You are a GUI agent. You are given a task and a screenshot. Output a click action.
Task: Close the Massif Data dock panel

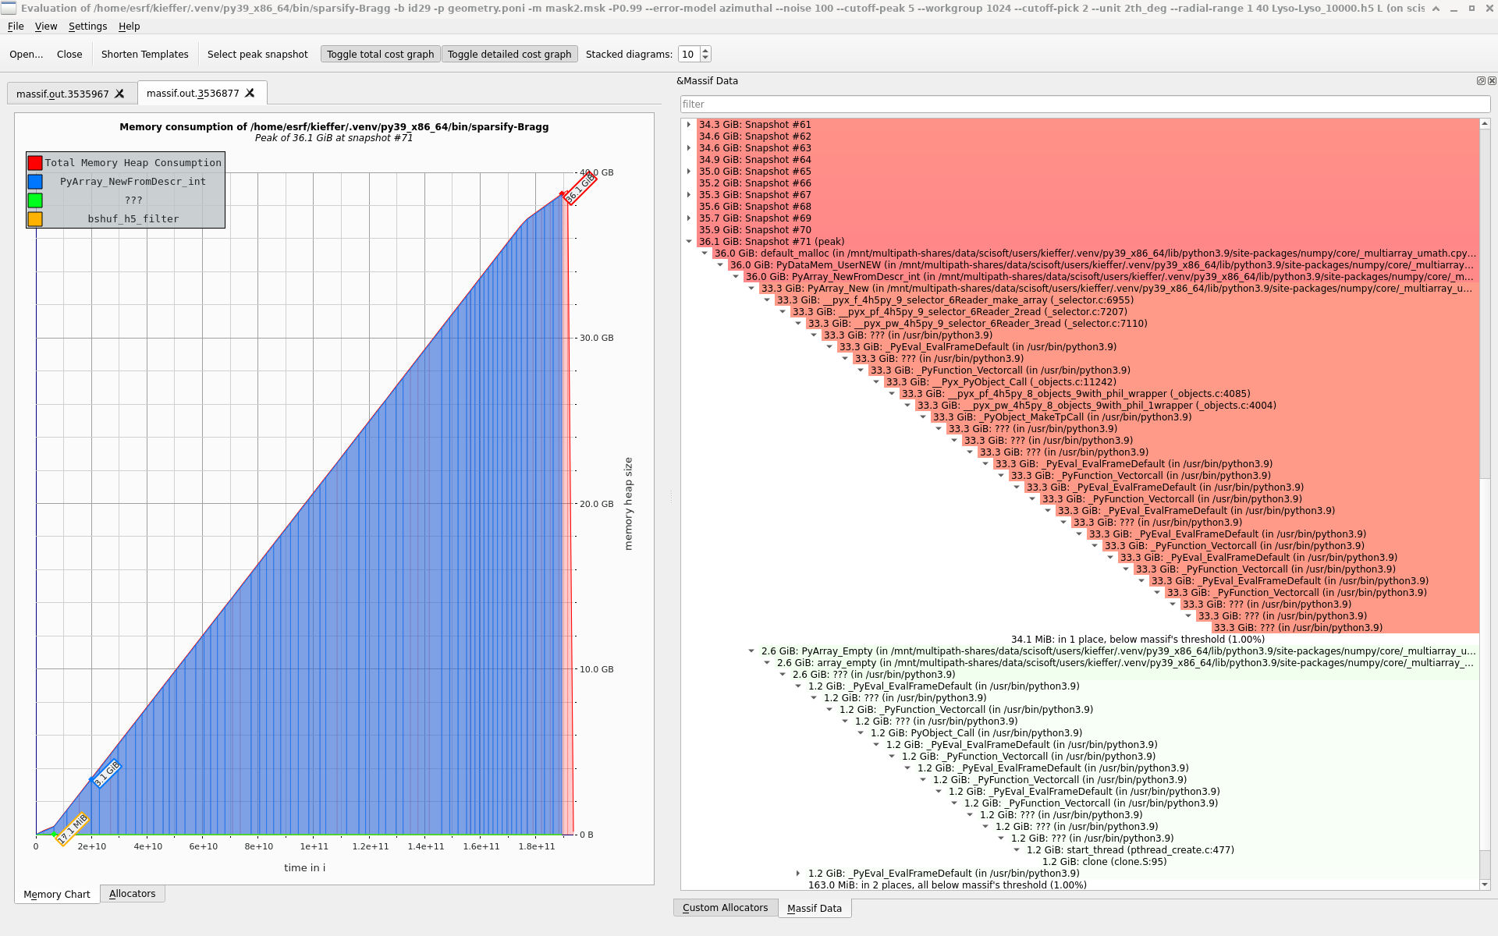[1492, 80]
